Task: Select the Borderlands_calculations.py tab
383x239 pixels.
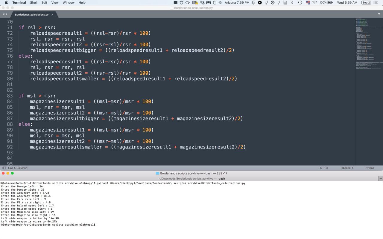Action: [31, 15]
